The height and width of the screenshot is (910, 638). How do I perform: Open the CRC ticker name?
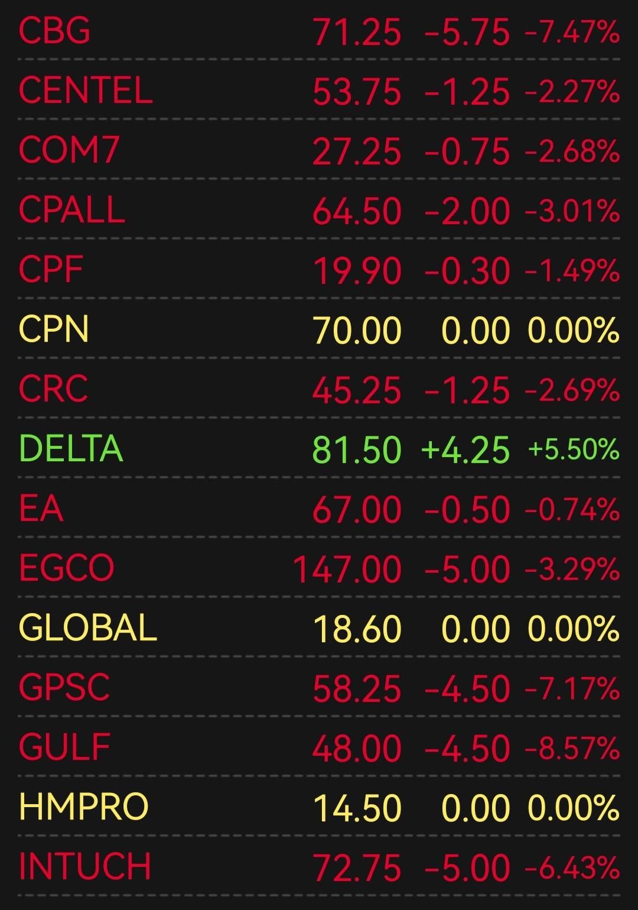(x=53, y=389)
